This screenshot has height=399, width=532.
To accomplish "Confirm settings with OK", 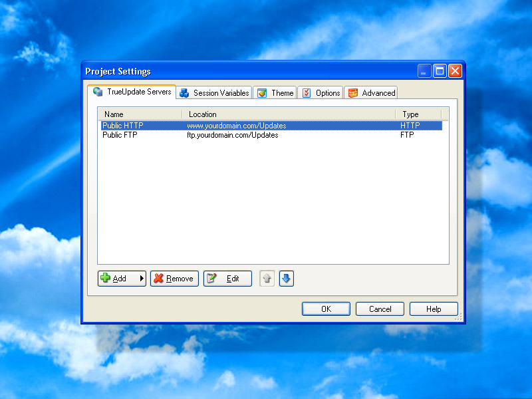I will coord(326,309).
